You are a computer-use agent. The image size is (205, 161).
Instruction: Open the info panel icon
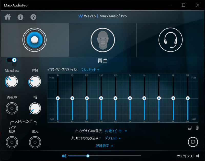(x=20, y=17)
